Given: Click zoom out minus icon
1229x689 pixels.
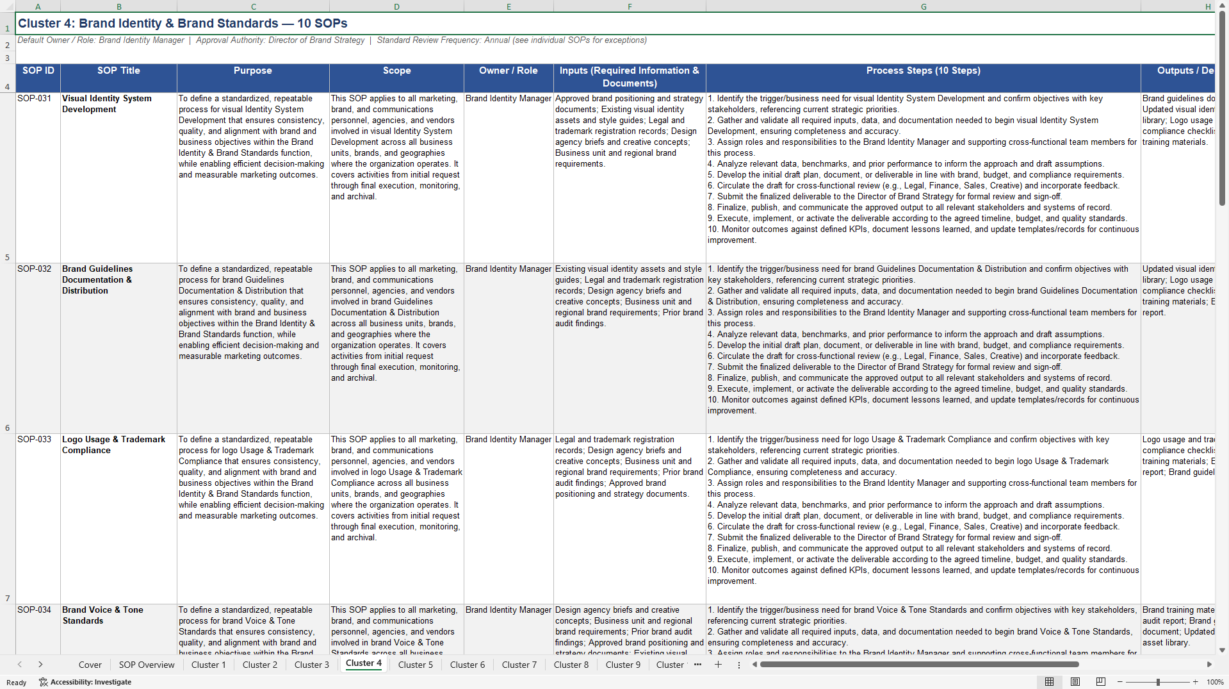Looking at the screenshot, I should coord(1120,682).
